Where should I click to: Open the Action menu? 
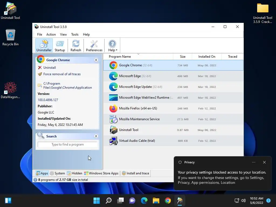pos(51,34)
